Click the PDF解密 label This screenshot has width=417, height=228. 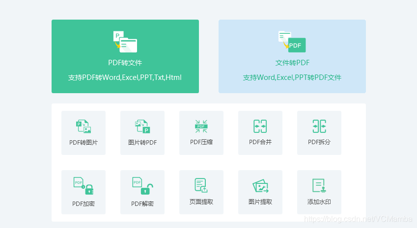[x=142, y=204]
